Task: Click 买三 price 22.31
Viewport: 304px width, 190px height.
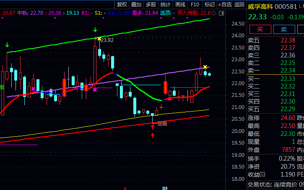Action: 288,94
